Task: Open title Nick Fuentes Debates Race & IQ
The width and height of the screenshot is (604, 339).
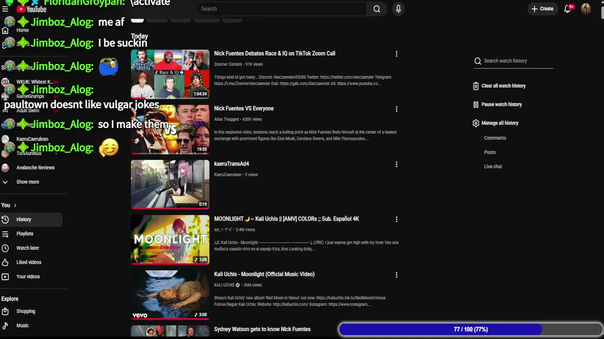Action: point(275,54)
